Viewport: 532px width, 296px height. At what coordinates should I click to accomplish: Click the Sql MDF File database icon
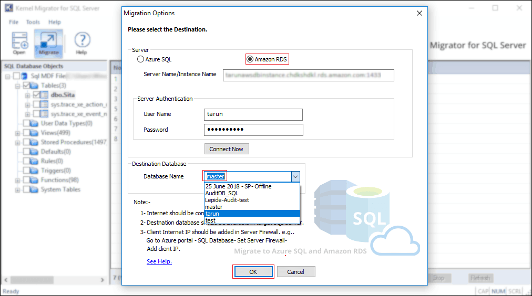(24, 76)
